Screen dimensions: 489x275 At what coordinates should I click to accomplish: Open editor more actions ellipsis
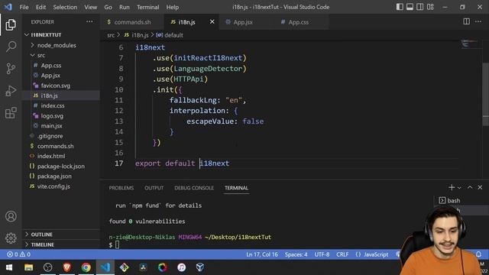pyautogui.click(x=478, y=21)
